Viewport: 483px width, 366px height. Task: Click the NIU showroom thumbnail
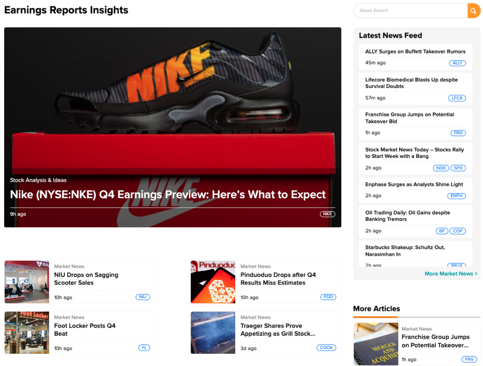(x=27, y=282)
